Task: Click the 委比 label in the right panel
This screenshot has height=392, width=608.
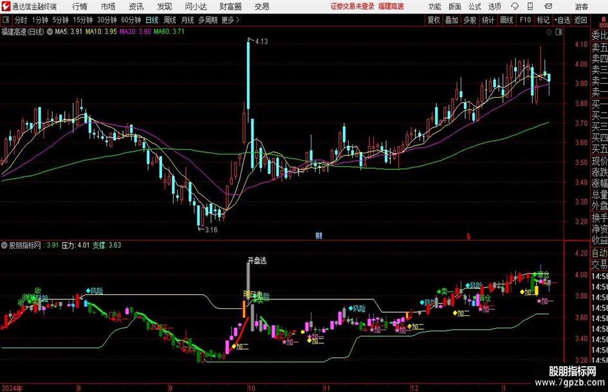Action: (600, 35)
